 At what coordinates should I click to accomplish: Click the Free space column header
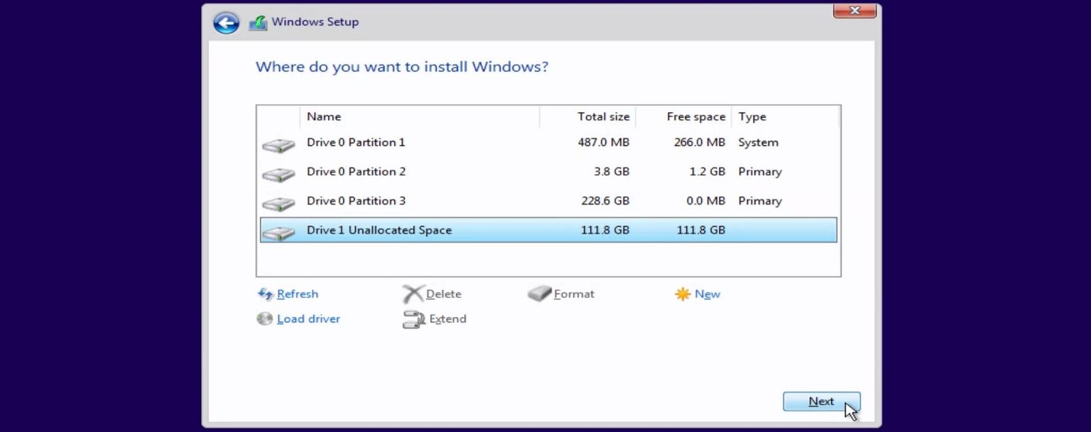click(695, 116)
